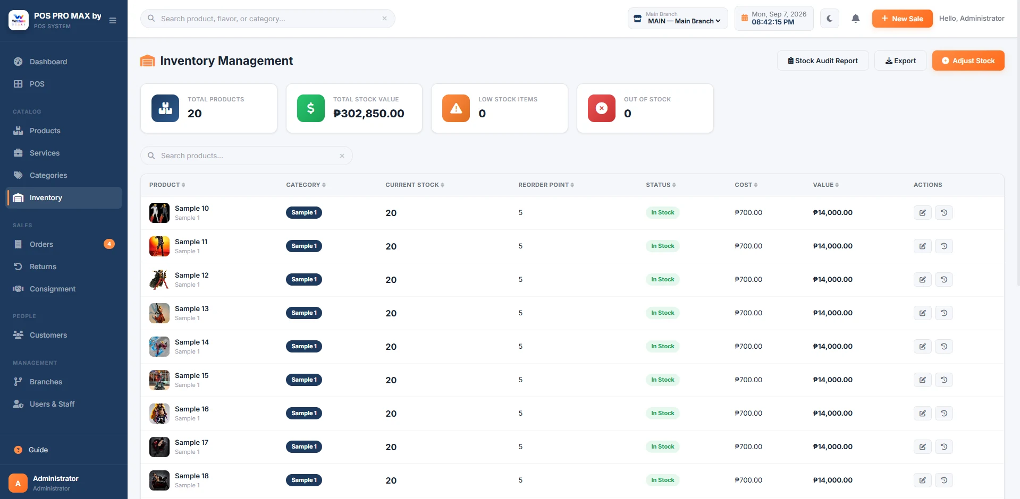1020x499 pixels.
Task: Click the Total Products boxes icon
Action: click(165, 108)
